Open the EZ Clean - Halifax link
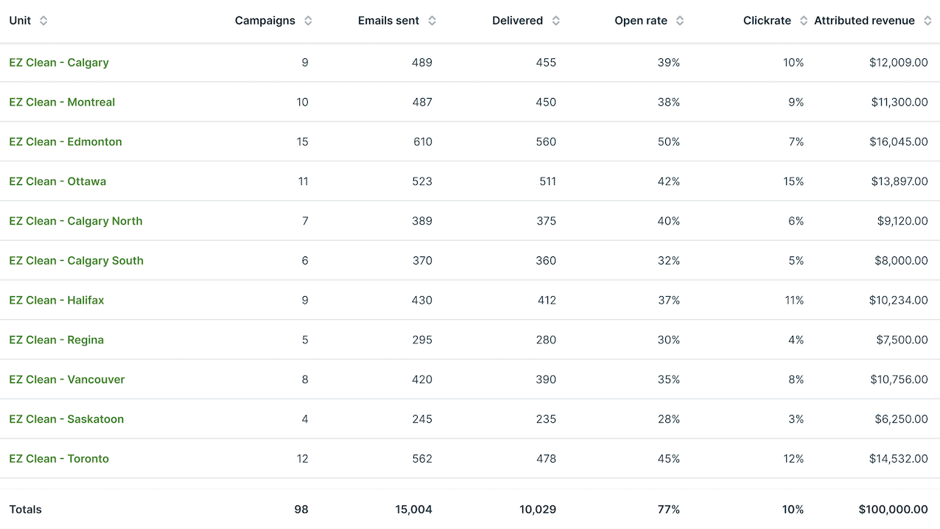The width and height of the screenshot is (940, 529). click(x=57, y=301)
